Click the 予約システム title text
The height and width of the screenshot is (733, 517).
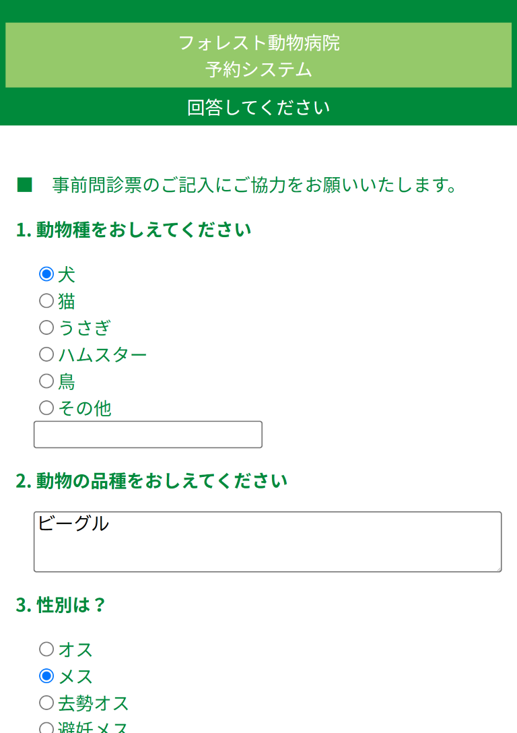pyautogui.click(x=258, y=68)
